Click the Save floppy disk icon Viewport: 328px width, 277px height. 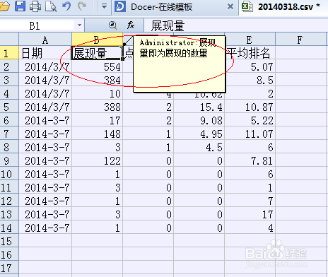[20, 6]
